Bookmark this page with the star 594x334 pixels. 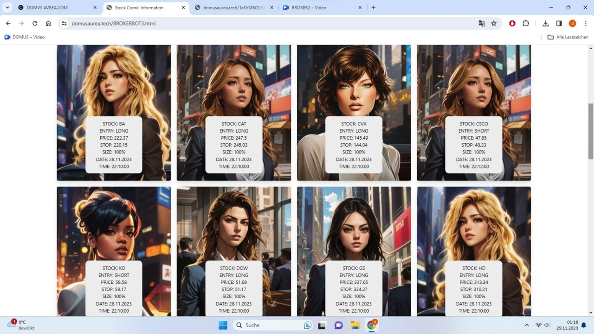(494, 23)
